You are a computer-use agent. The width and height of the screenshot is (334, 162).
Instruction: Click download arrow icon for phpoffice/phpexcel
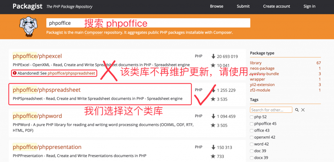[x=213, y=56]
